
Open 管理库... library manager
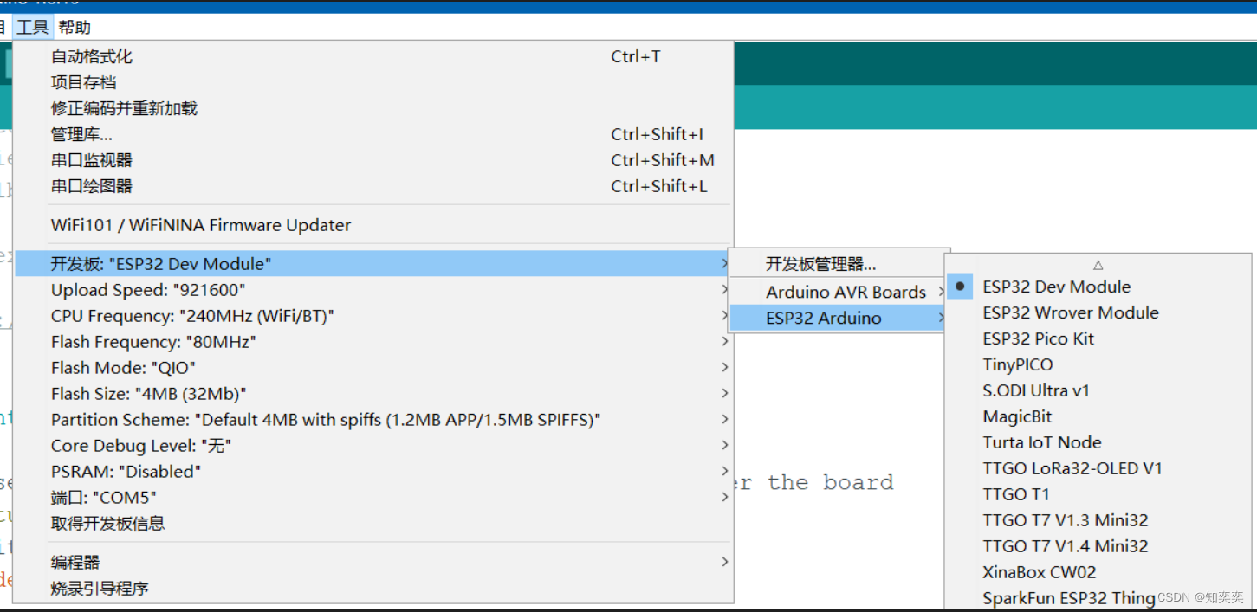point(374,135)
